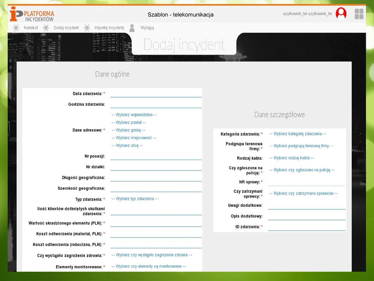
Task: Click the bug icon beside Kontekst
Action: (x=16, y=28)
